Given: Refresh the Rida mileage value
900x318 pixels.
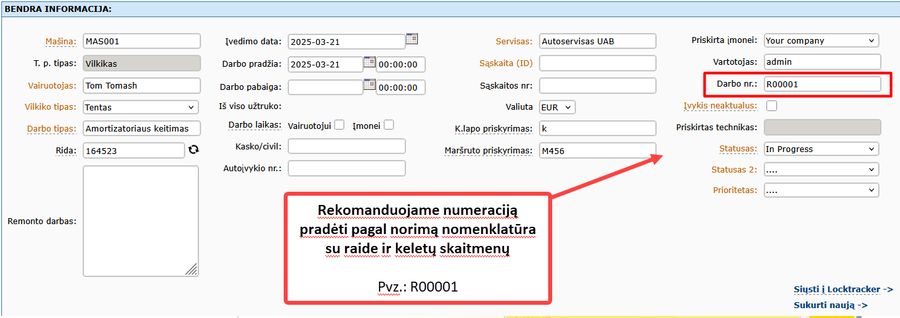Looking at the screenshot, I should (193, 149).
